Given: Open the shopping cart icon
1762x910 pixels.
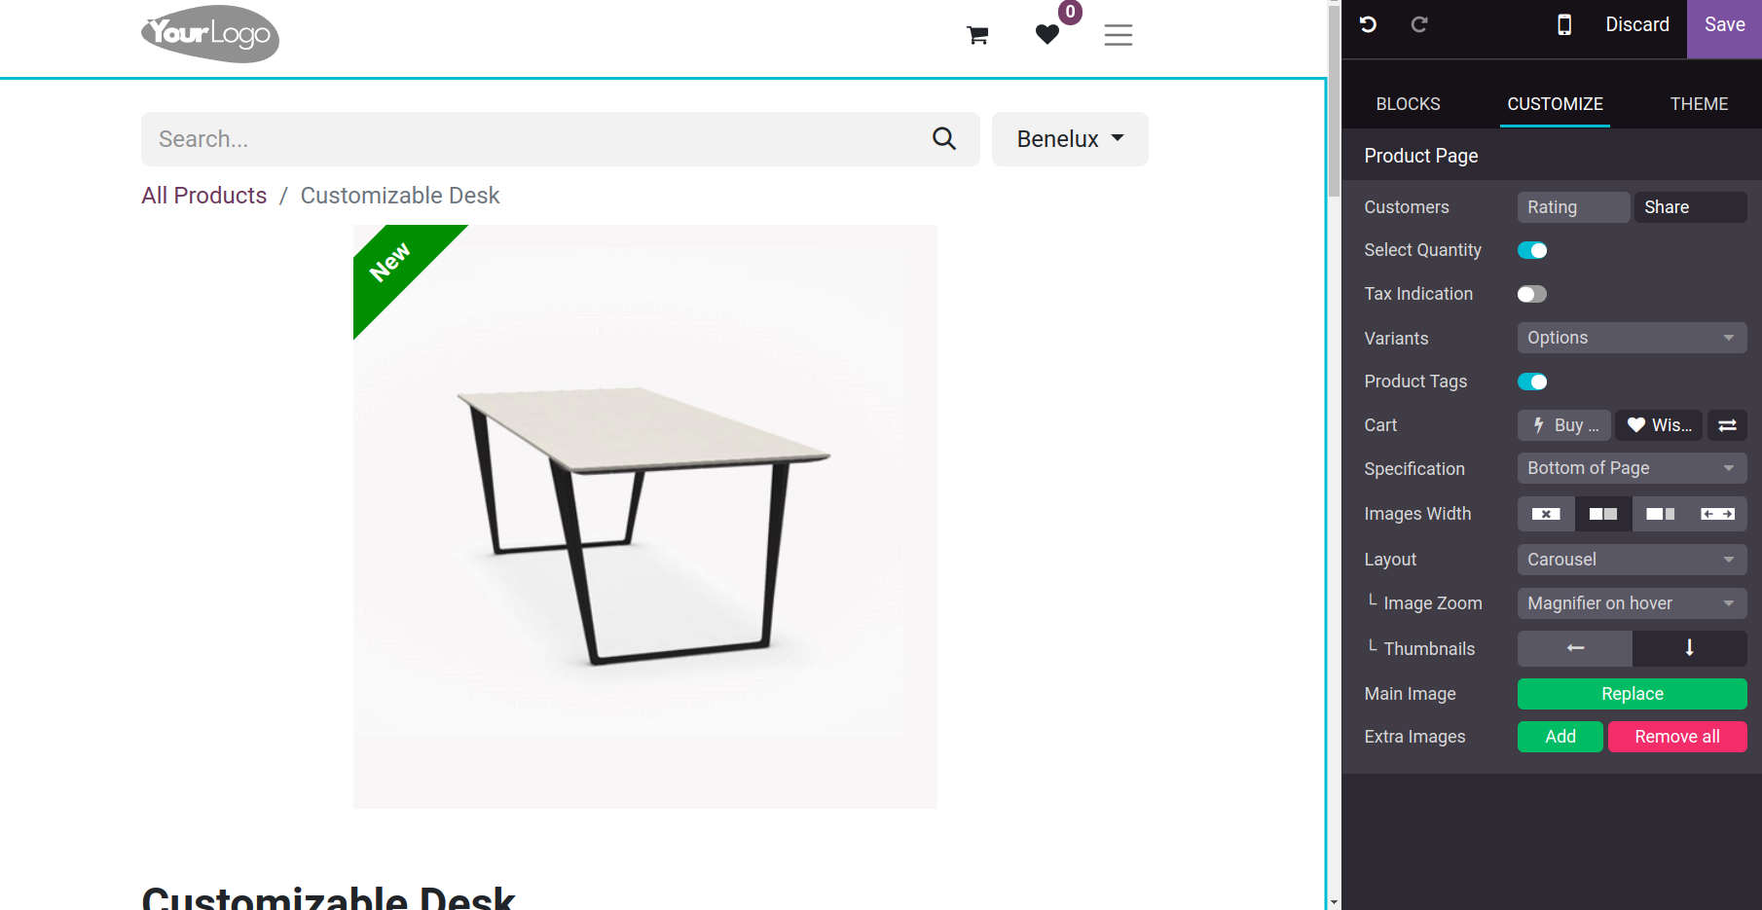Looking at the screenshot, I should 977,36.
